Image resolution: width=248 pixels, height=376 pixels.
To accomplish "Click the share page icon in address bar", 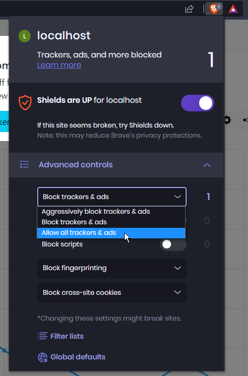I will pyautogui.click(x=189, y=9).
